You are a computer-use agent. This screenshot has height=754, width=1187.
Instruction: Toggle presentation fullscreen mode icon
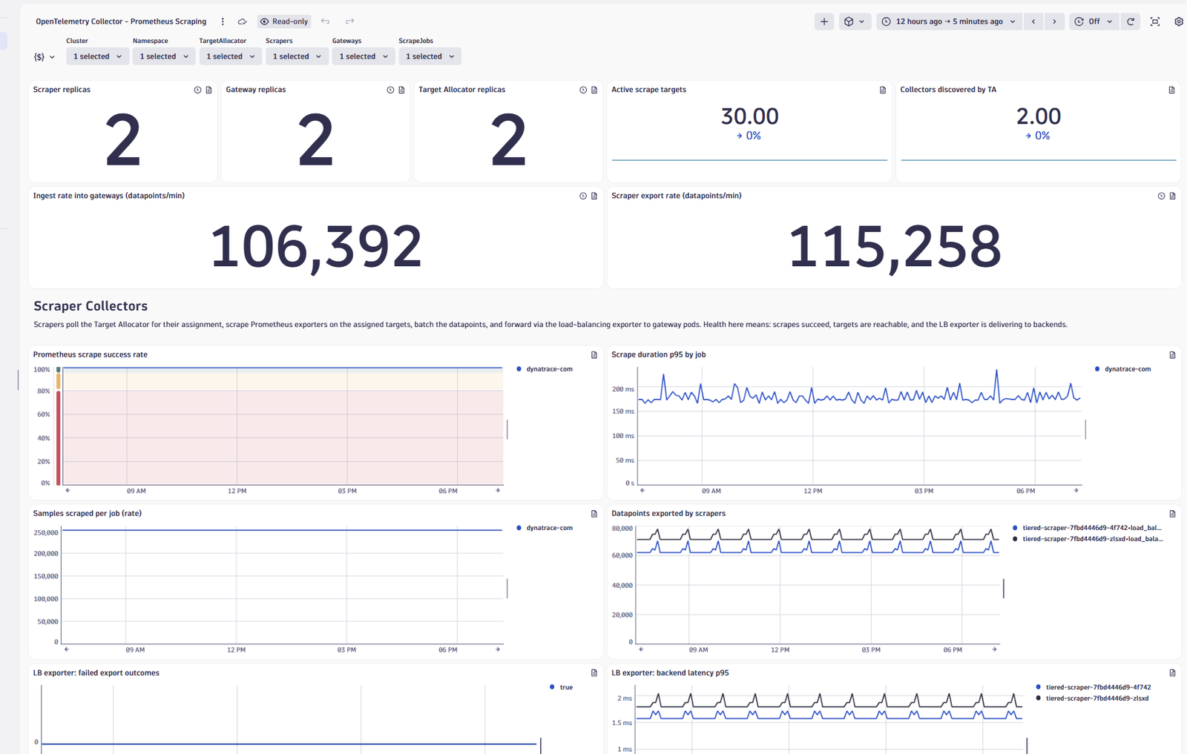(x=1155, y=22)
